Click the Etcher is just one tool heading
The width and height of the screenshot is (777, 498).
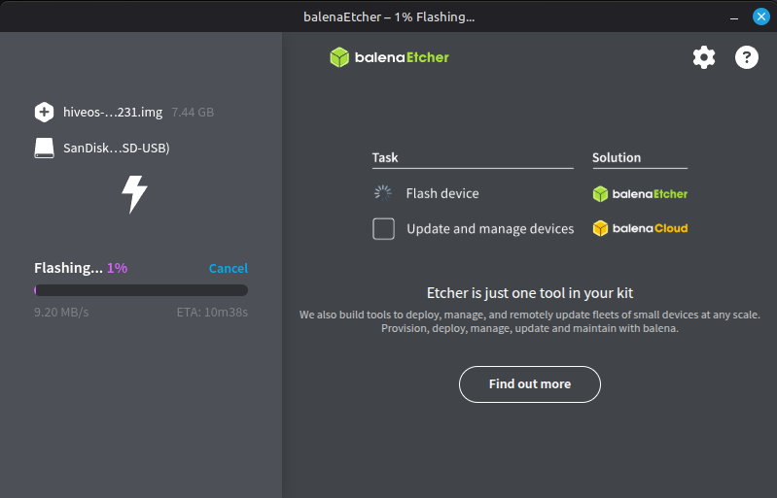[x=530, y=293]
